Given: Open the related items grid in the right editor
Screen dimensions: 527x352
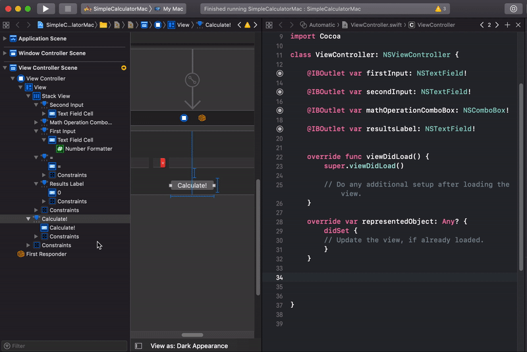Looking at the screenshot, I should (269, 25).
